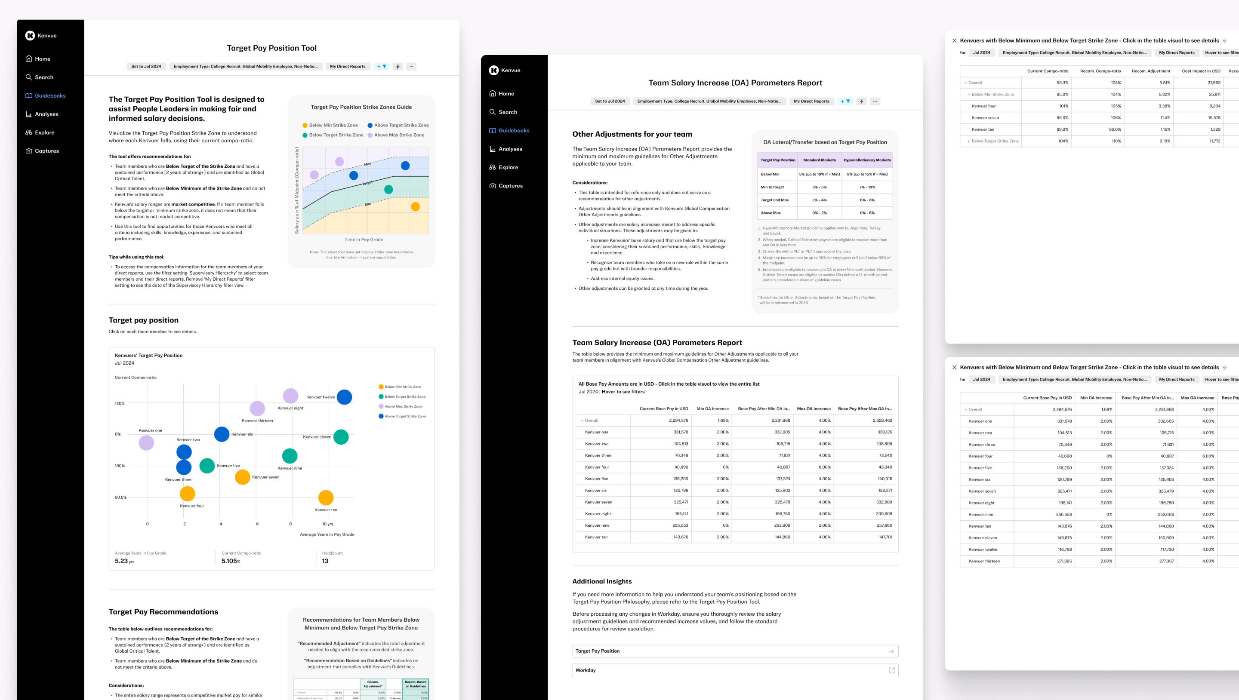Select the Kenvuer four bubble in the scatter chart
The image size is (1239, 700).
[187, 494]
